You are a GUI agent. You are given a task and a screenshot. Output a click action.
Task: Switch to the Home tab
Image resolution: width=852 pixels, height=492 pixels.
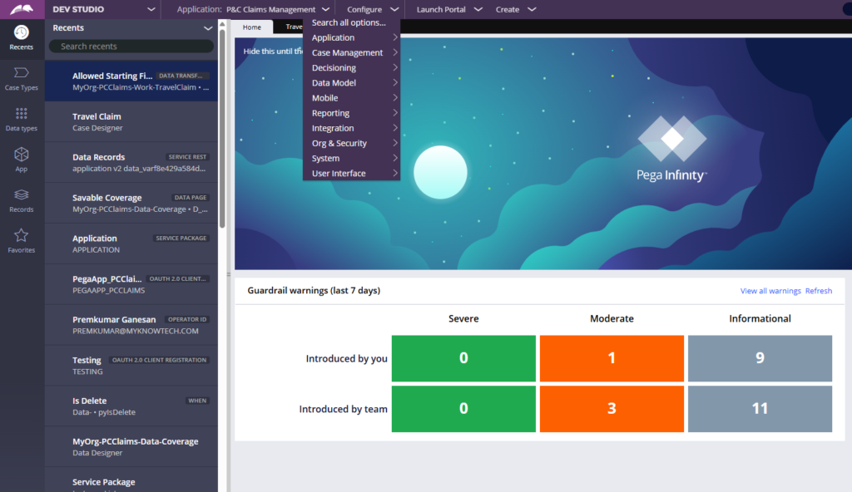pyautogui.click(x=251, y=27)
